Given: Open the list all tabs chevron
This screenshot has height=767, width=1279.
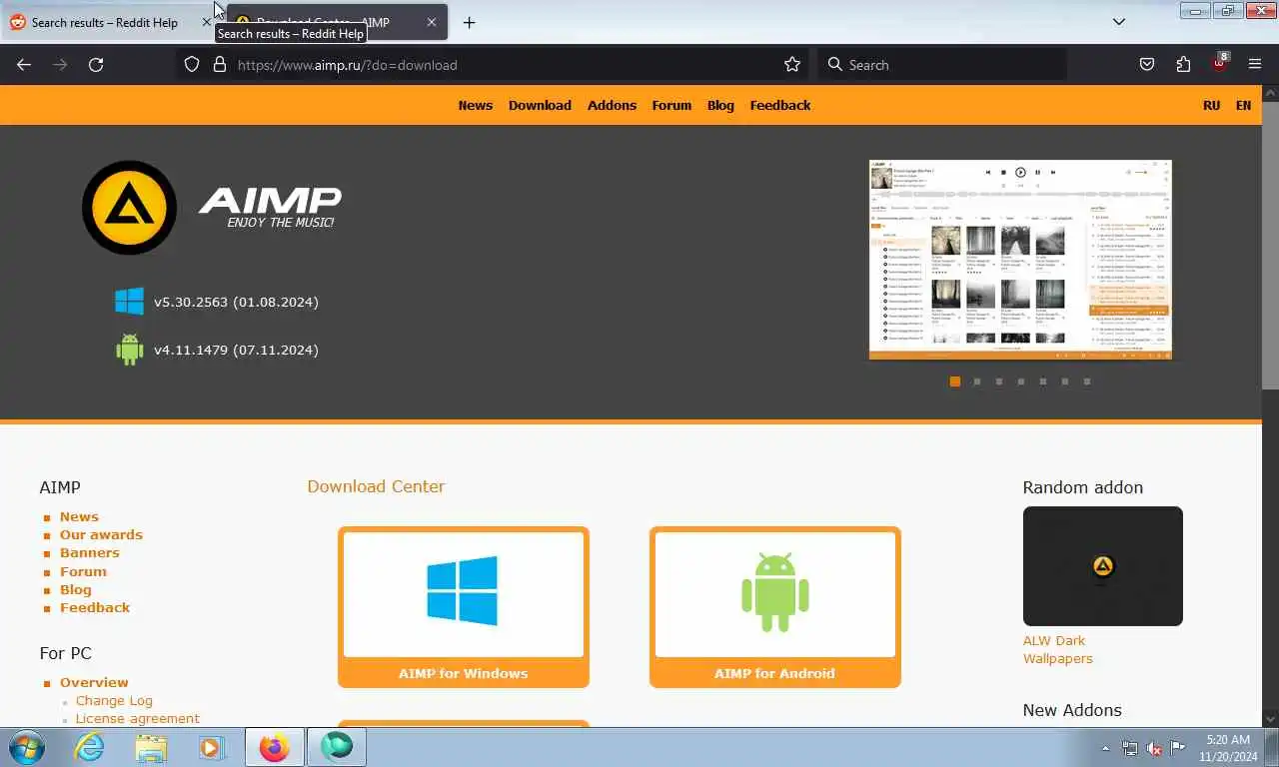Looking at the screenshot, I should pyautogui.click(x=1119, y=22).
